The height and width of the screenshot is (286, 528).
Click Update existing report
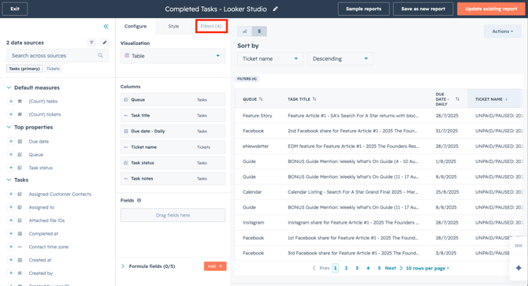point(491,9)
